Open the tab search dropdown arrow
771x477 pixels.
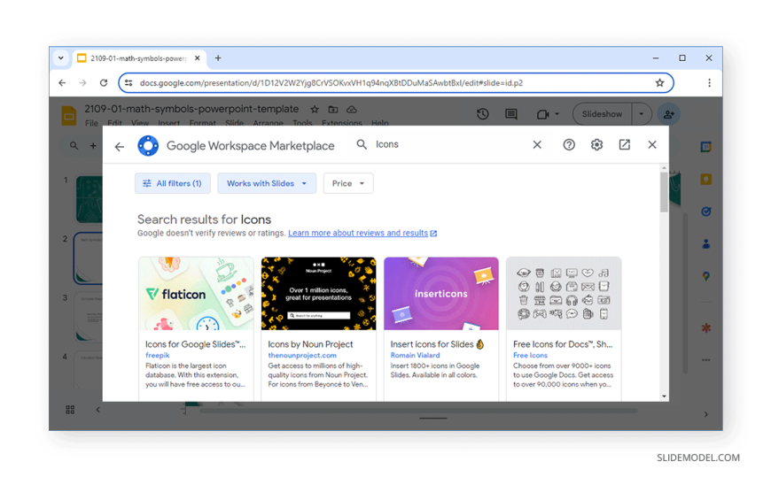tap(60, 58)
